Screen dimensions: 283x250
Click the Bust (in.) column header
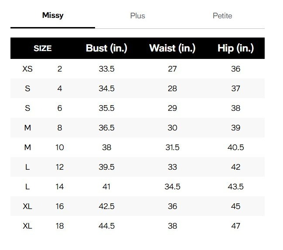(x=106, y=48)
